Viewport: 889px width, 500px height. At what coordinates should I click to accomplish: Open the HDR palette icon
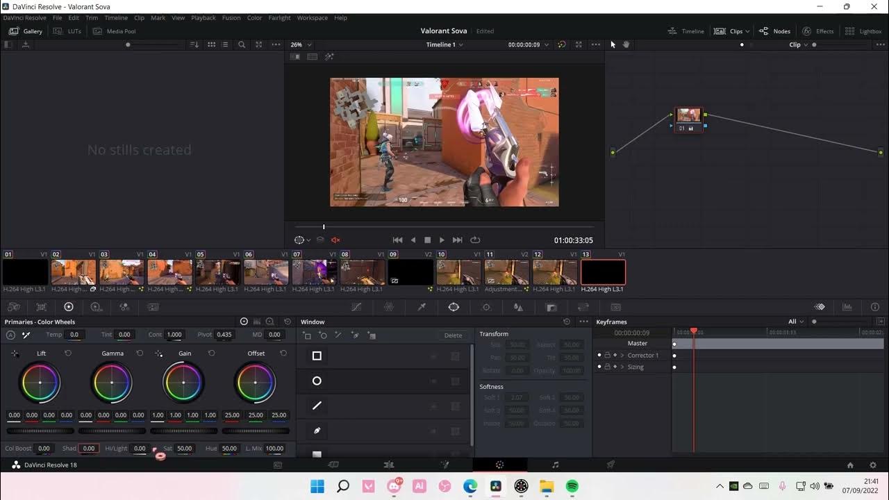[96, 307]
